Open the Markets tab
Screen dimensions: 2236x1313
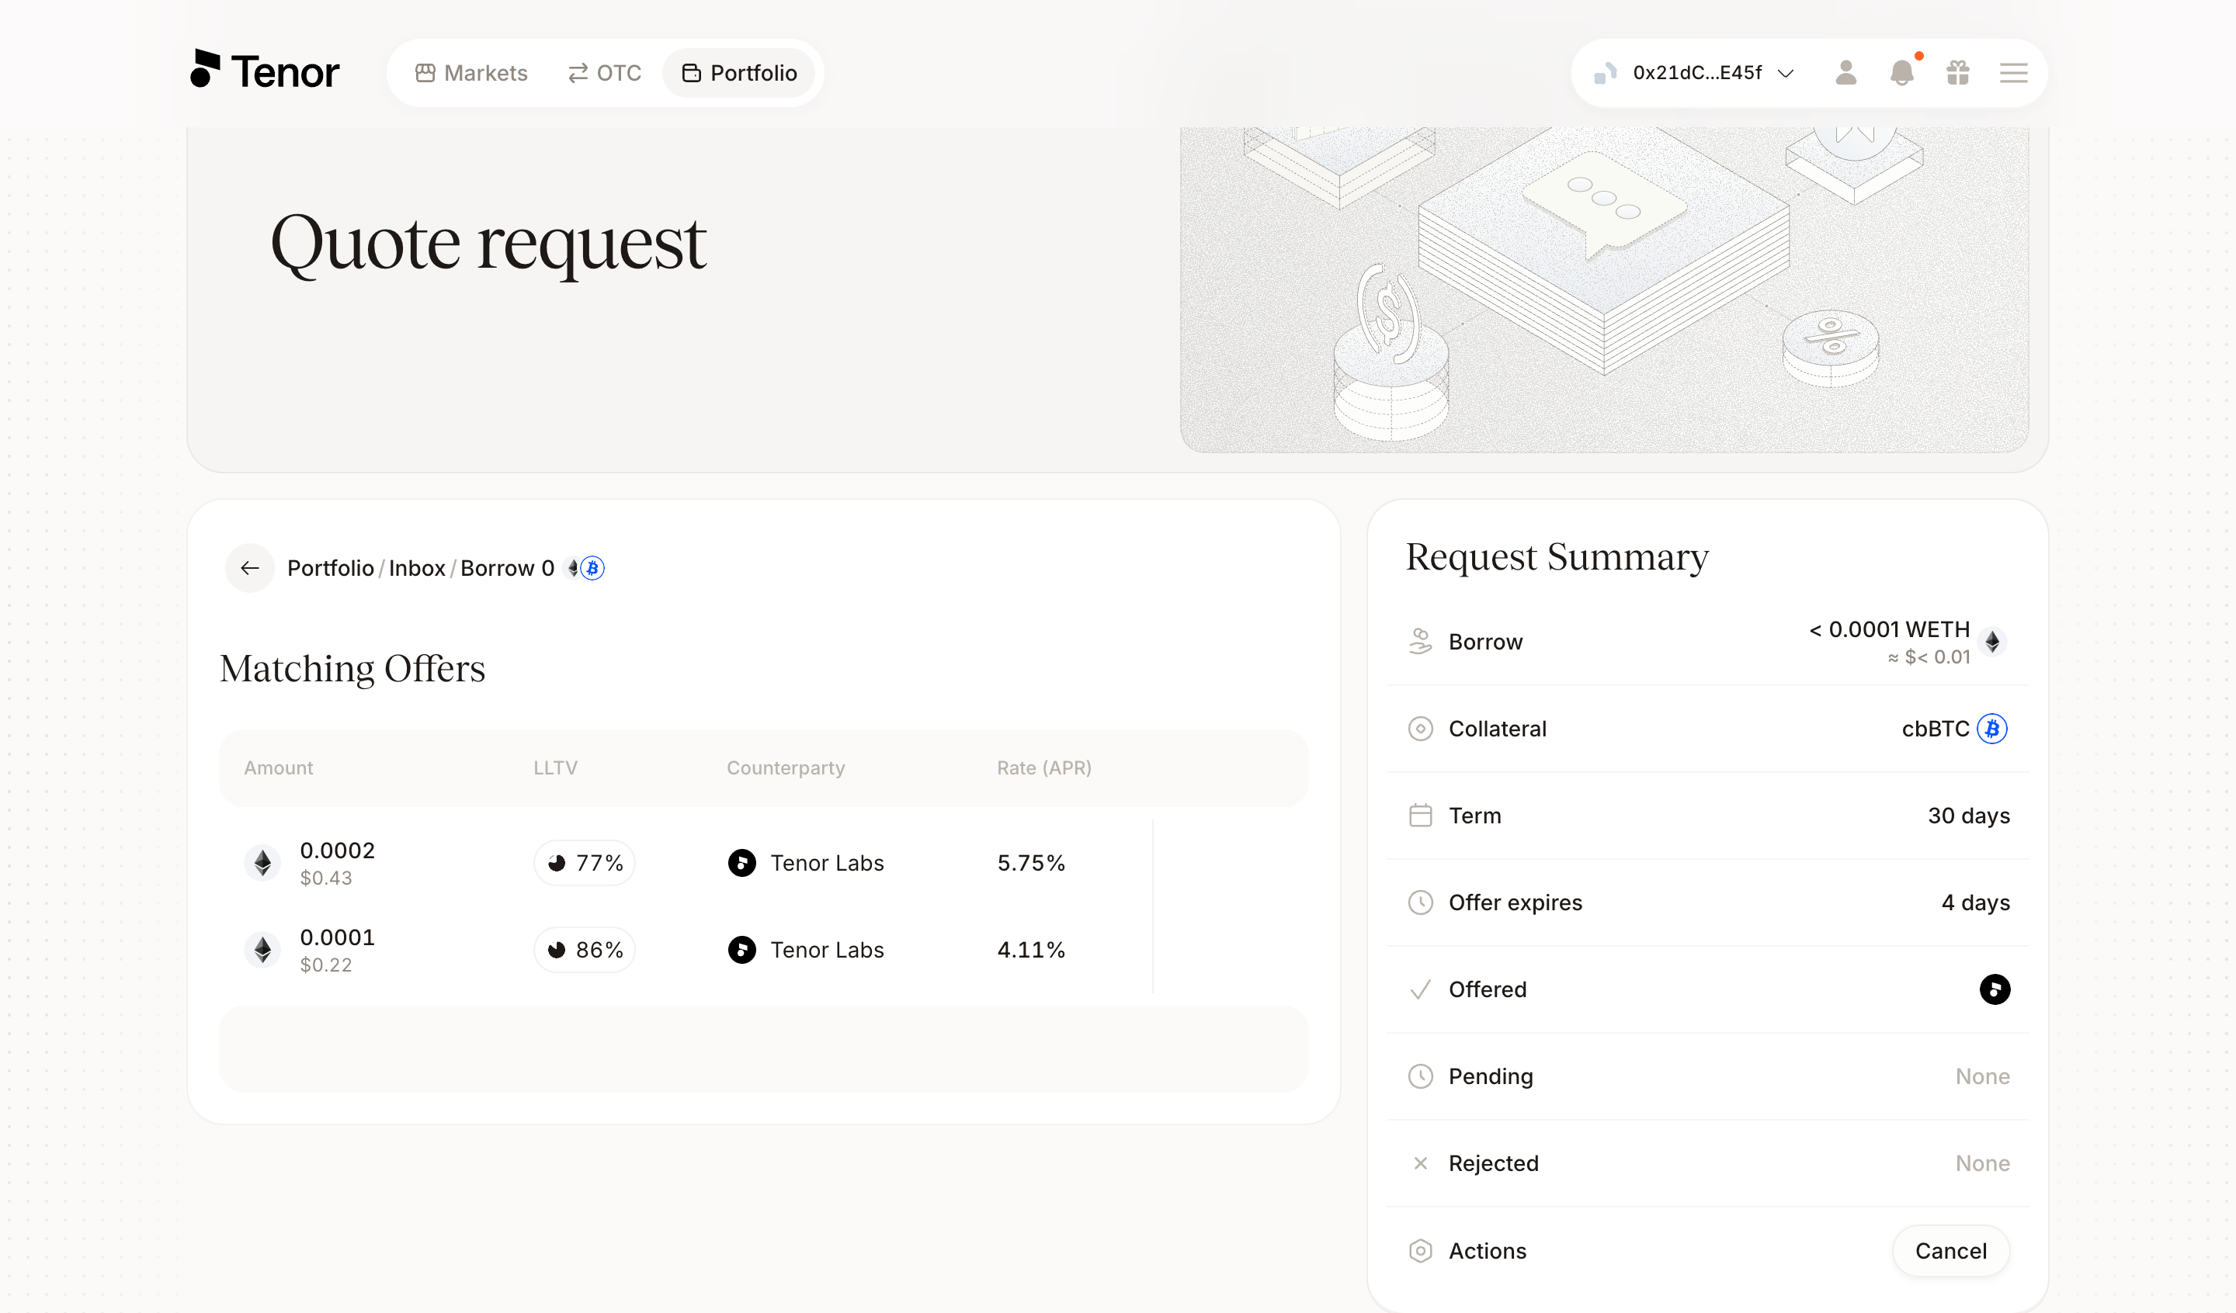[x=471, y=73]
